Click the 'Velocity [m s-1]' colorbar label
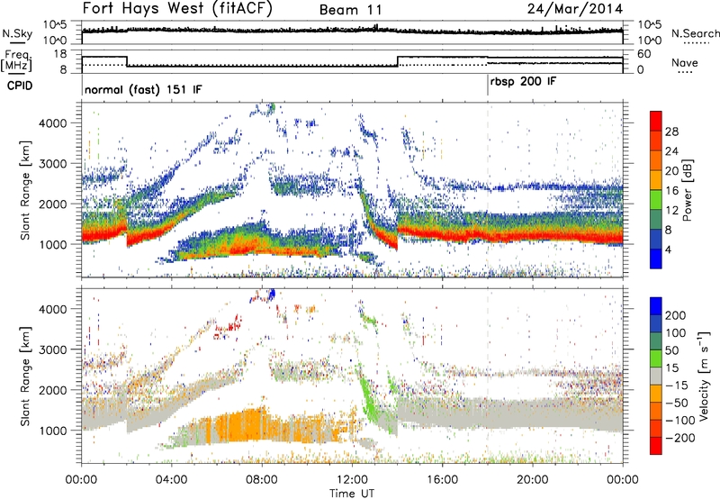The width and height of the screenshot is (720, 499). pyautogui.click(x=703, y=376)
